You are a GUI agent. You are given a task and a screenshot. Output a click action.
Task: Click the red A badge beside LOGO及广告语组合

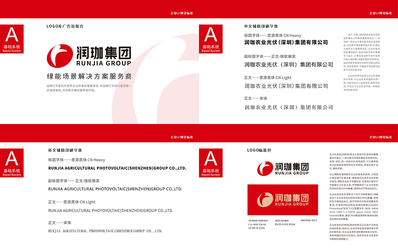point(12,39)
